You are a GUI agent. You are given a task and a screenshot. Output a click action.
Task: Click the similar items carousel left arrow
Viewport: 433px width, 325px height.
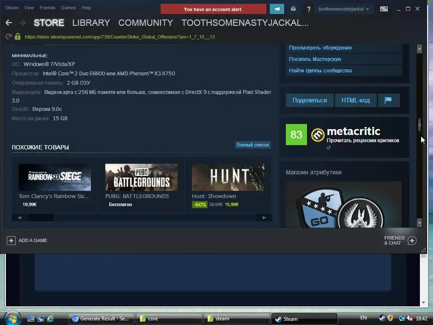pos(19,218)
